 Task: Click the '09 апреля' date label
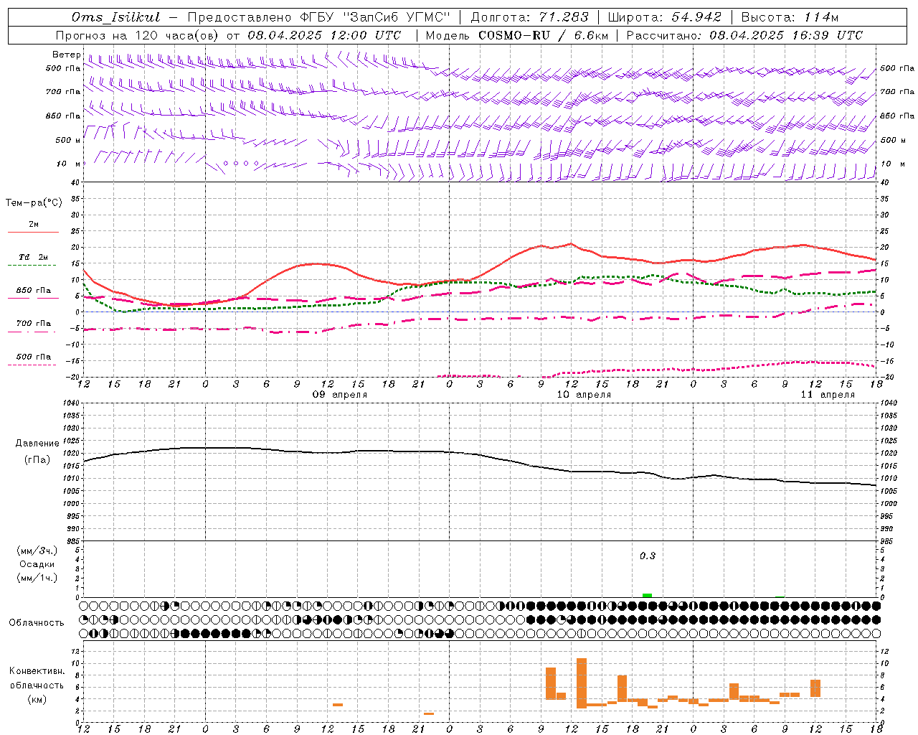coord(339,395)
